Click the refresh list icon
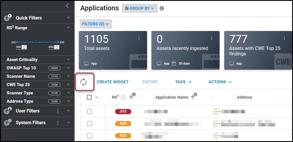The width and height of the screenshot is (293, 142). (x=83, y=82)
